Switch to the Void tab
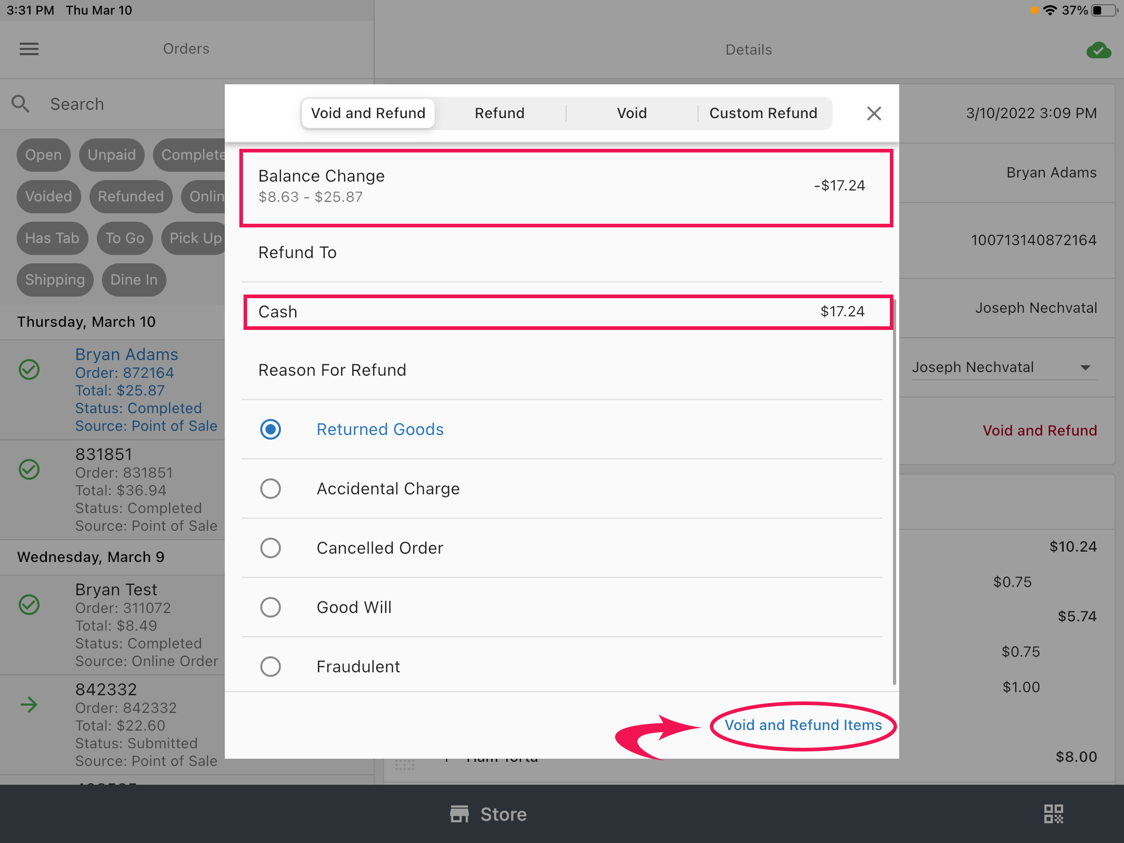 coord(632,113)
